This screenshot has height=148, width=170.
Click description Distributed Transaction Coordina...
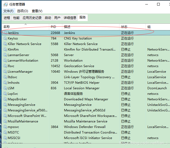click(91, 132)
